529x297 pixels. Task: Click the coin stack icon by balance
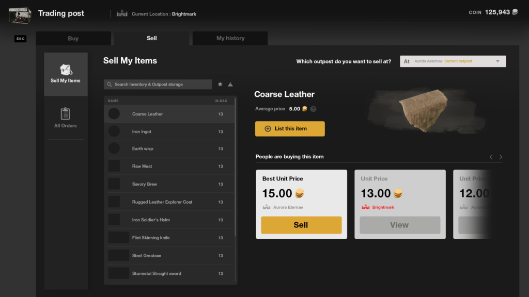pyautogui.click(x=515, y=12)
